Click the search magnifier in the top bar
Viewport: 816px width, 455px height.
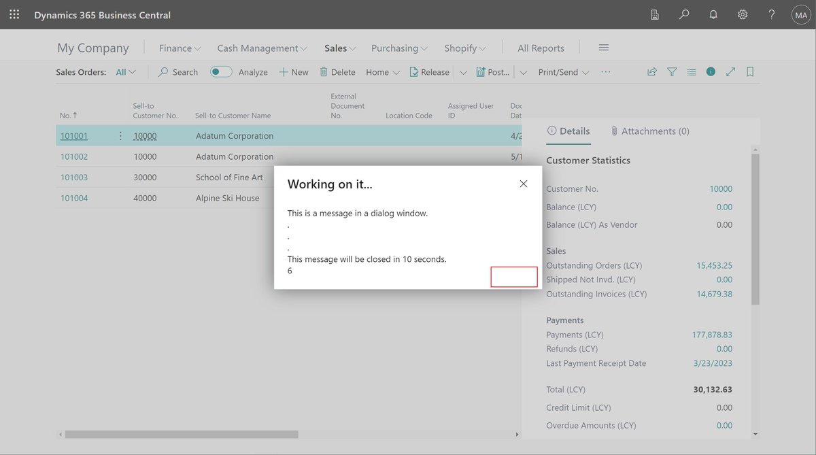[684, 14]
